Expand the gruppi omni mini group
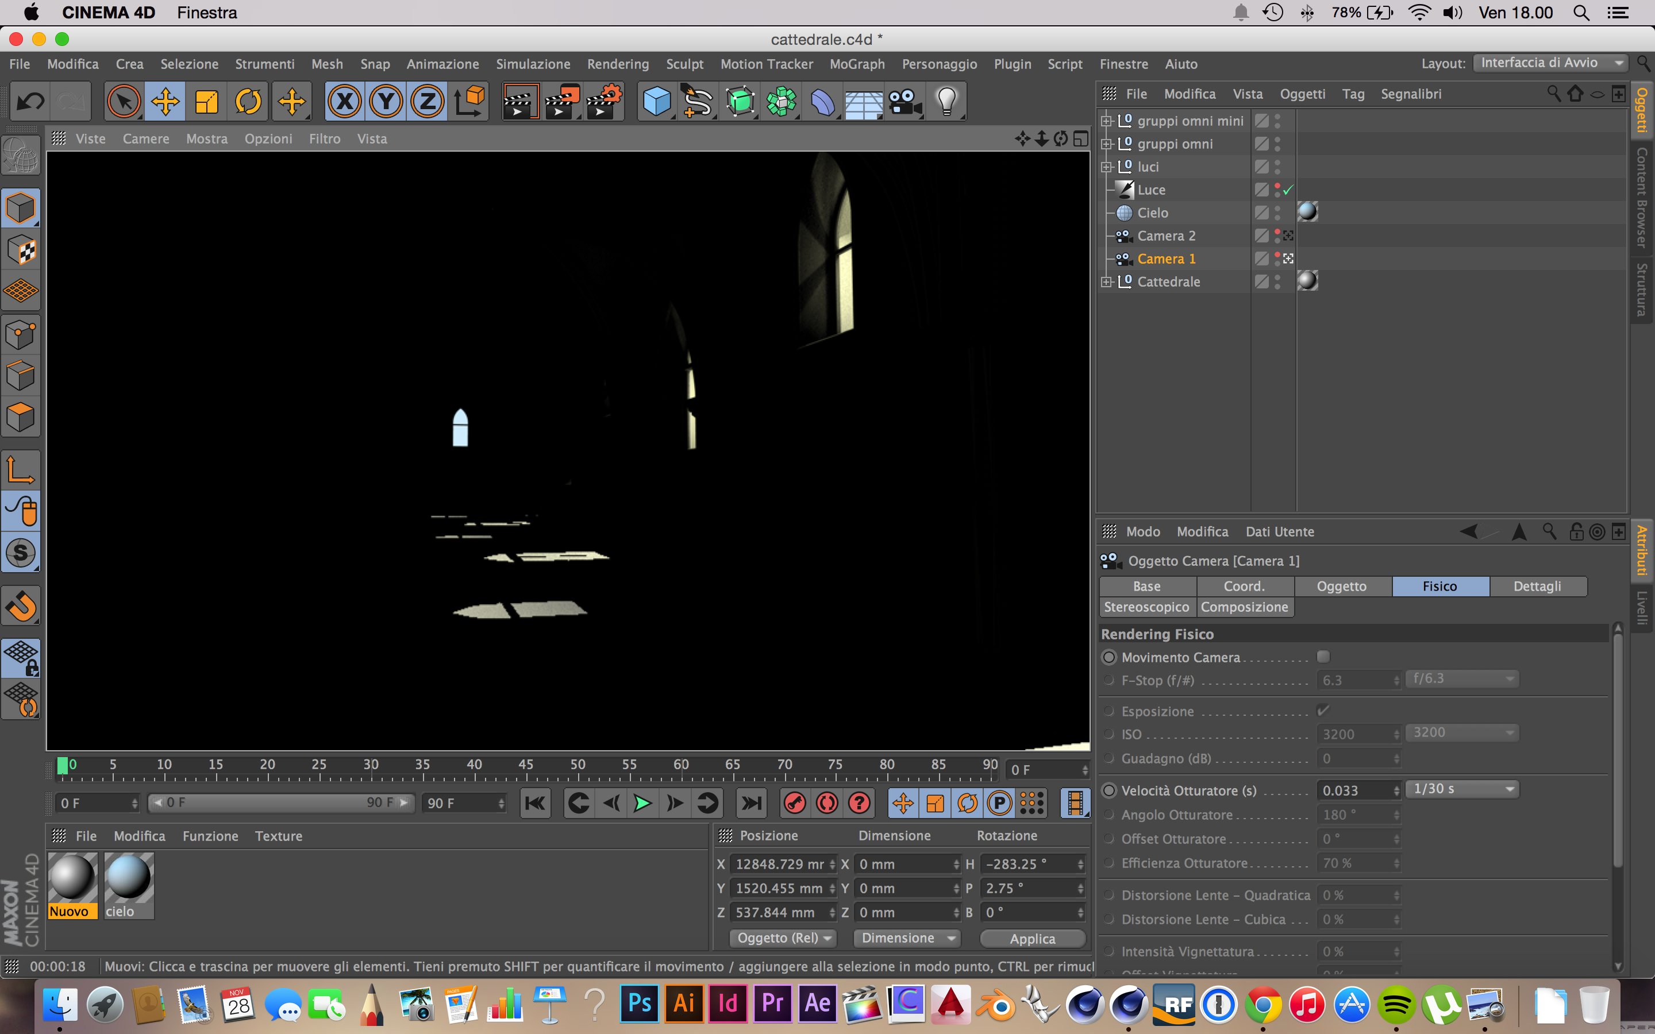The width and height of the screenshot is (1655, 1034). click(1106, 121)
